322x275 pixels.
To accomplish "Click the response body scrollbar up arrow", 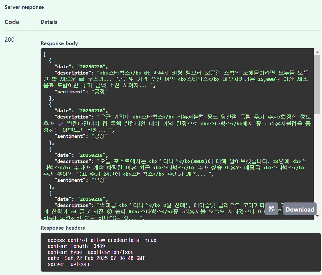I will 317,52.
